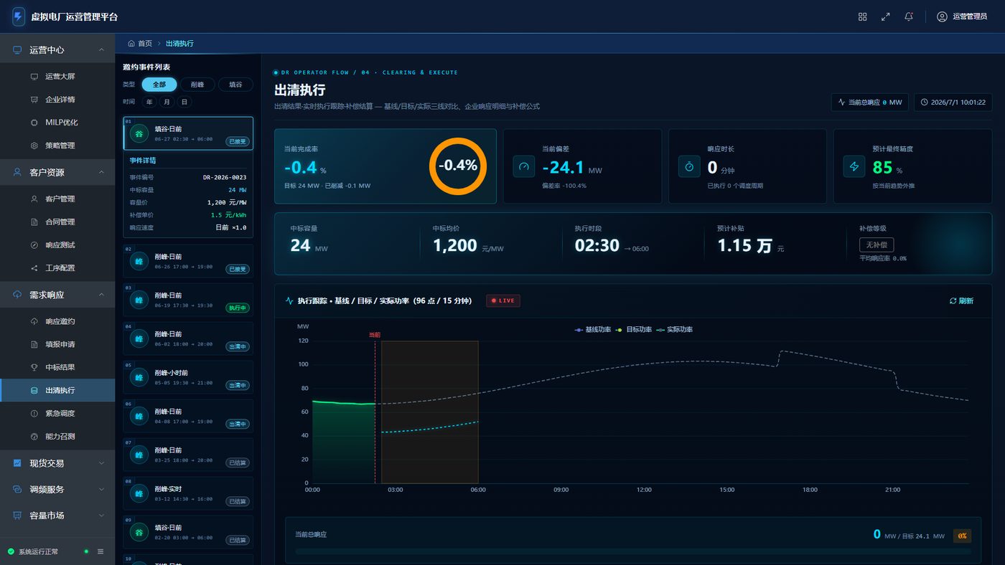
Task: Go to 首页 in the breadcrumb
Action: 141,43
